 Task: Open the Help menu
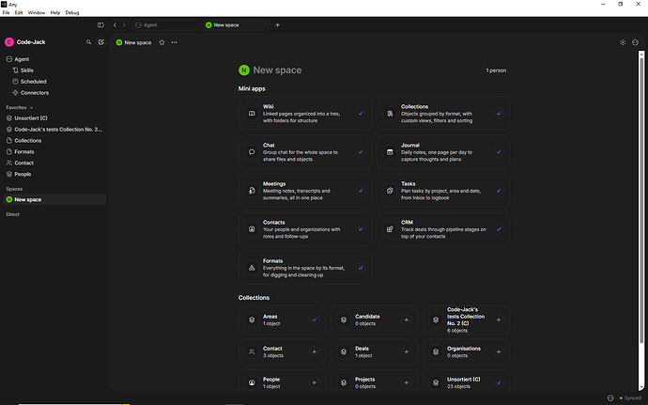55,13
